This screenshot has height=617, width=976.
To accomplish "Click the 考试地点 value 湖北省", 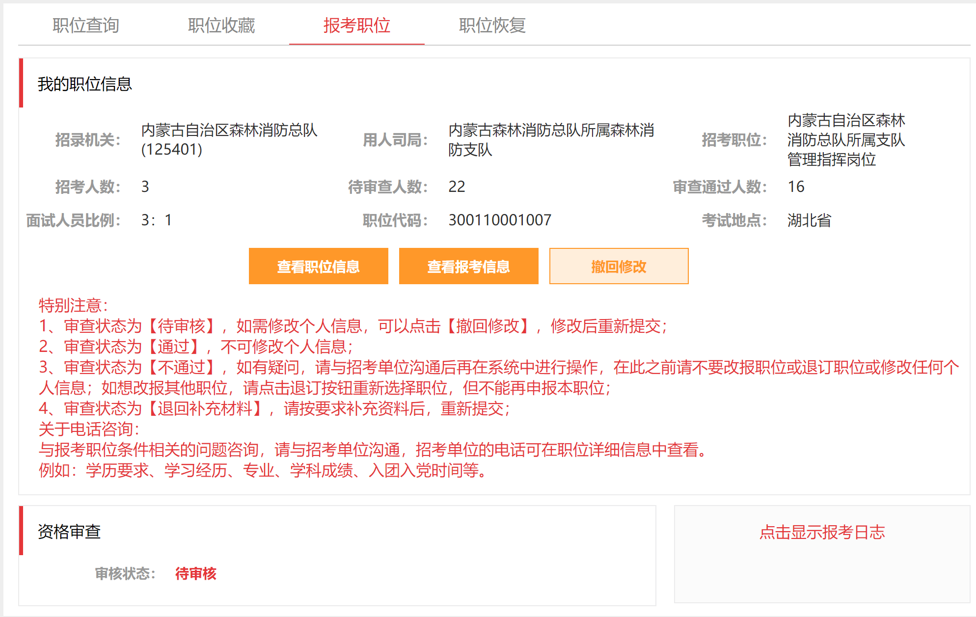I will pyautogui.click(x=810, y=220).
